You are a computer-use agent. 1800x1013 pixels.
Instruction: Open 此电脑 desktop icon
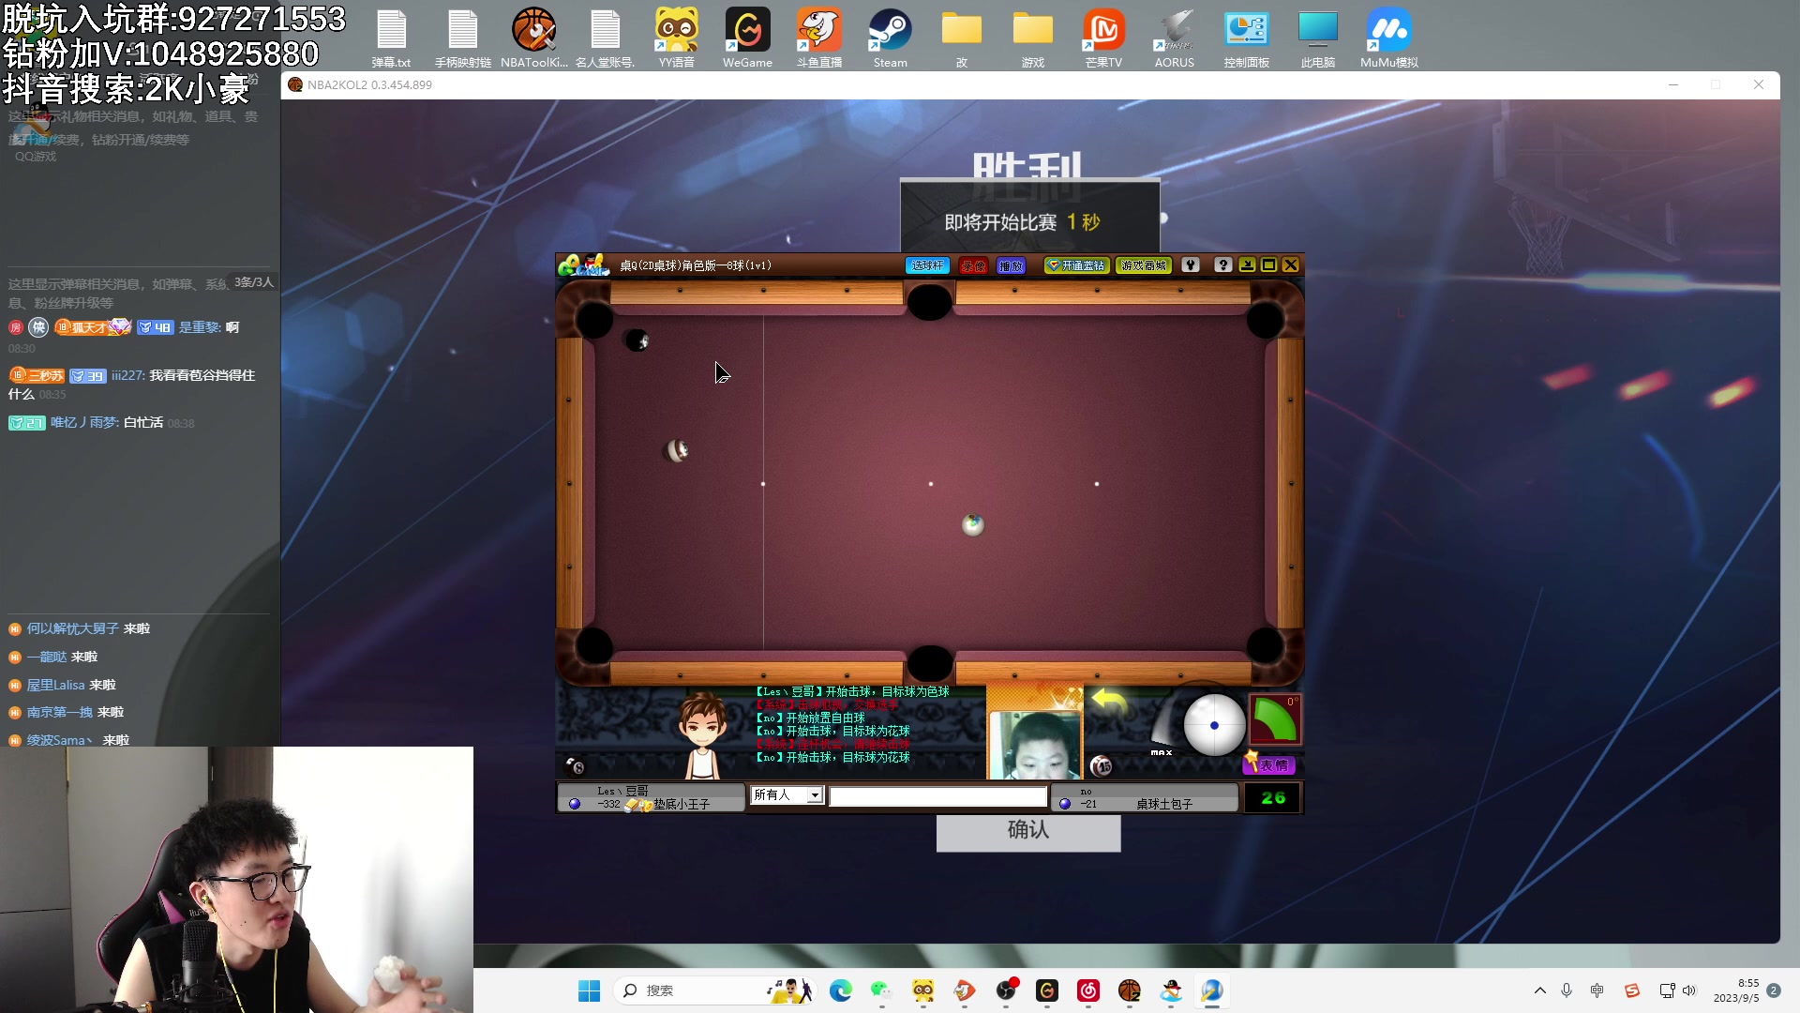(1317, 38)
